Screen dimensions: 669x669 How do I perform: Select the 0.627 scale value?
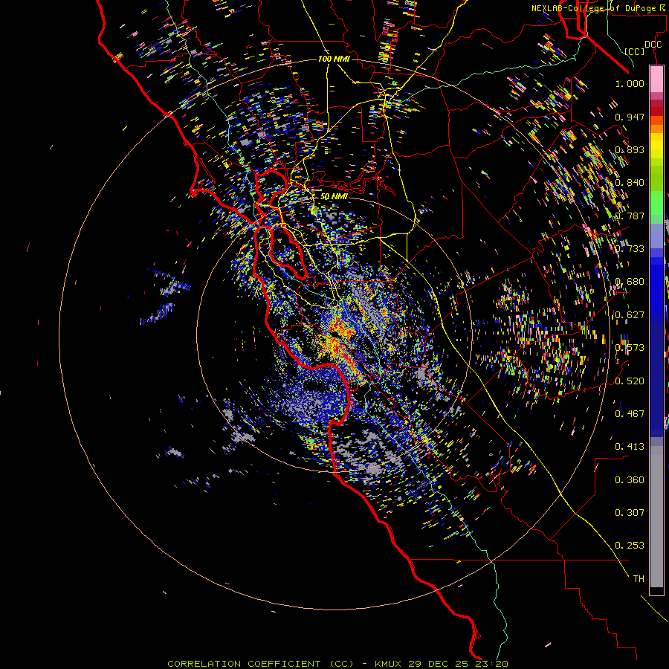tap(630, 315)
